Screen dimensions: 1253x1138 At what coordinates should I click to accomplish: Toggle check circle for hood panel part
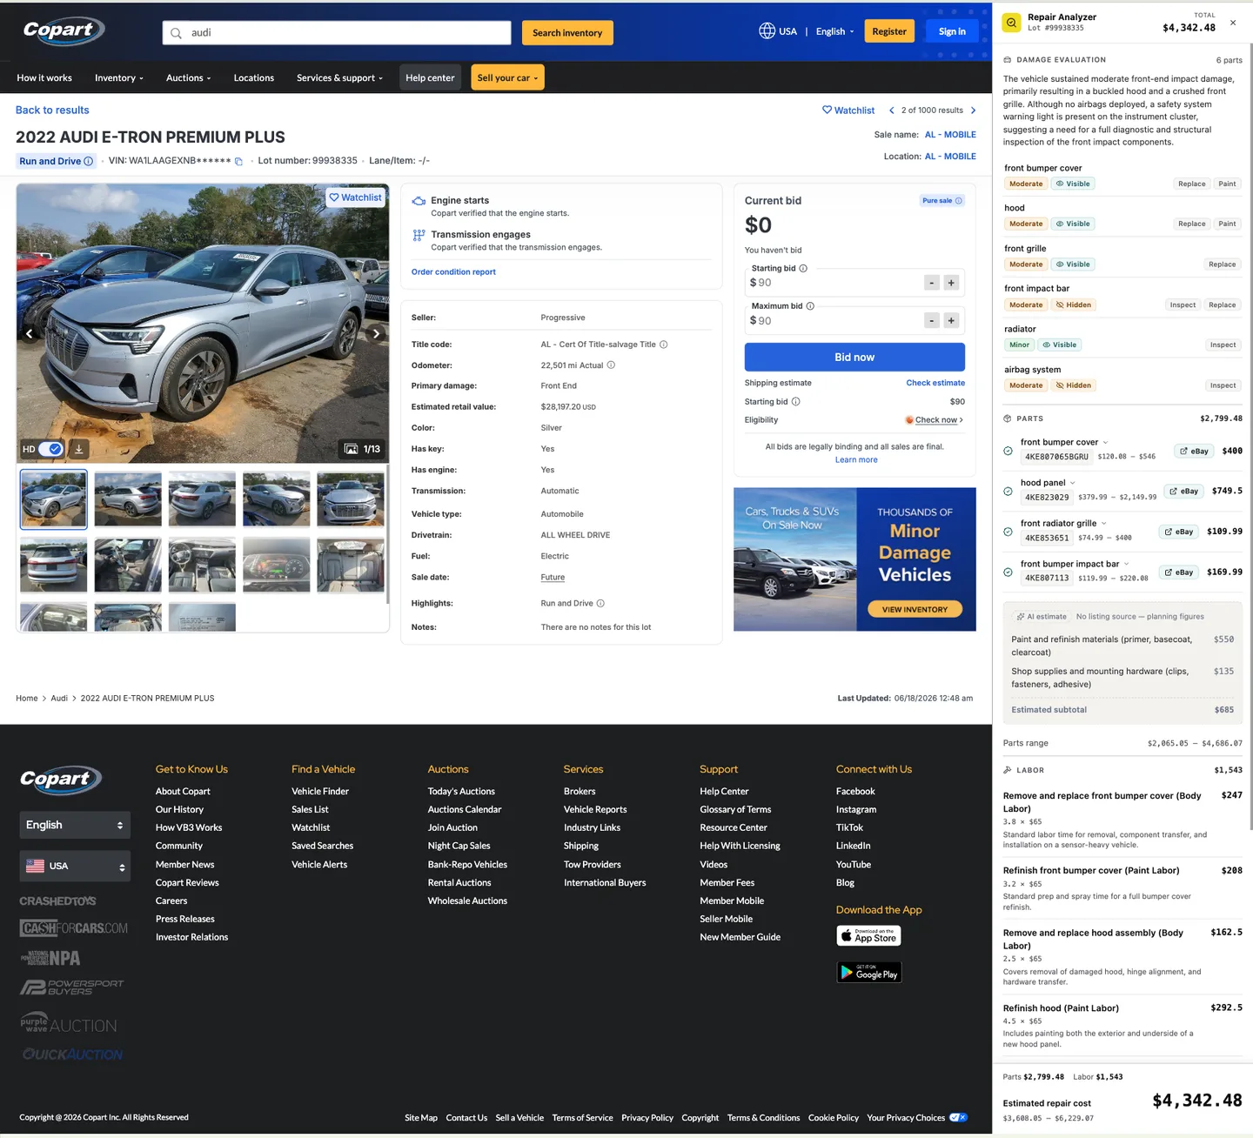[x=1008, y=492]
